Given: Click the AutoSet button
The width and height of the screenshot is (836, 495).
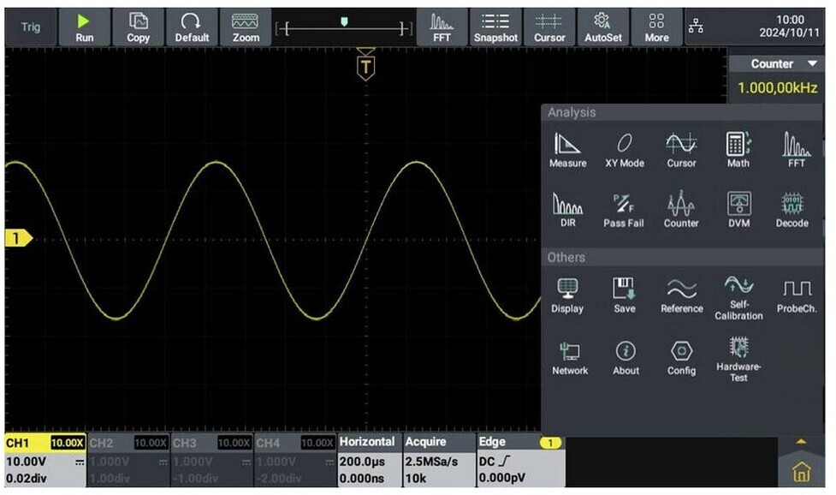Looking at the screenshot, I should (x=603, y=27).
